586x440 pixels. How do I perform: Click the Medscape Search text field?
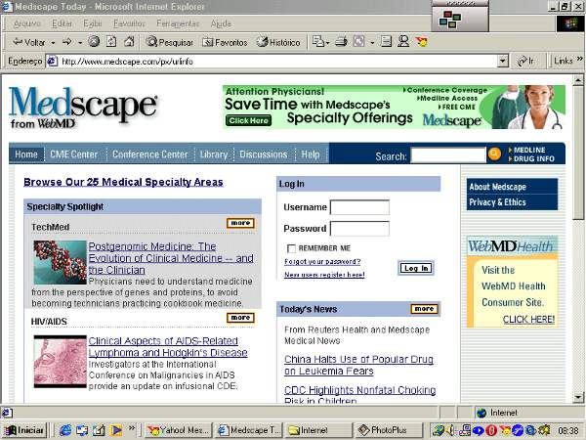point(448,154)
